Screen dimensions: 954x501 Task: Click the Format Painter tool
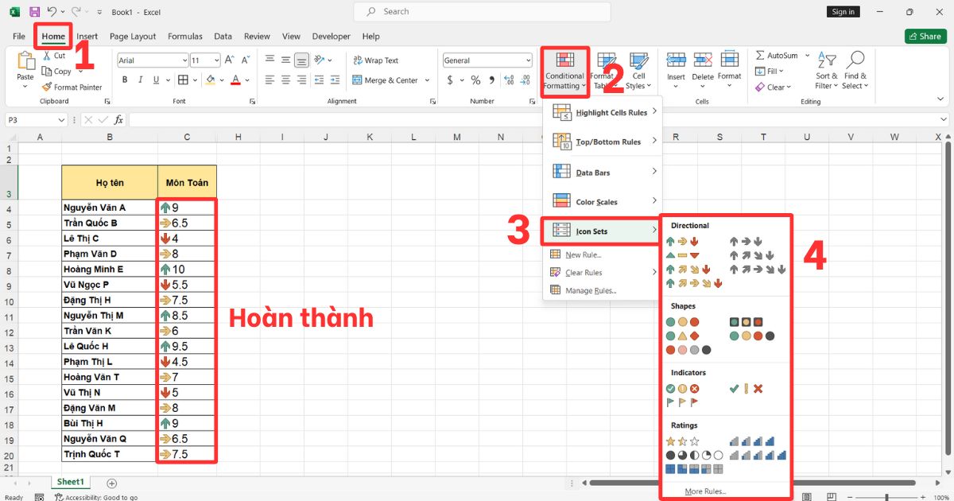(72, 87)
